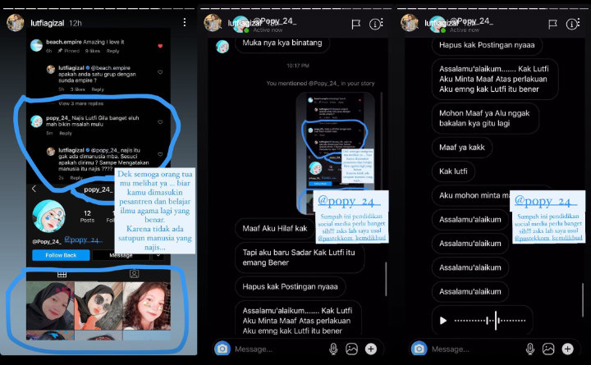Tap the You mentioned @Popy_24_ in your story notice
The height and width of the screenshot is (365, 591).
tap(320, 83)
